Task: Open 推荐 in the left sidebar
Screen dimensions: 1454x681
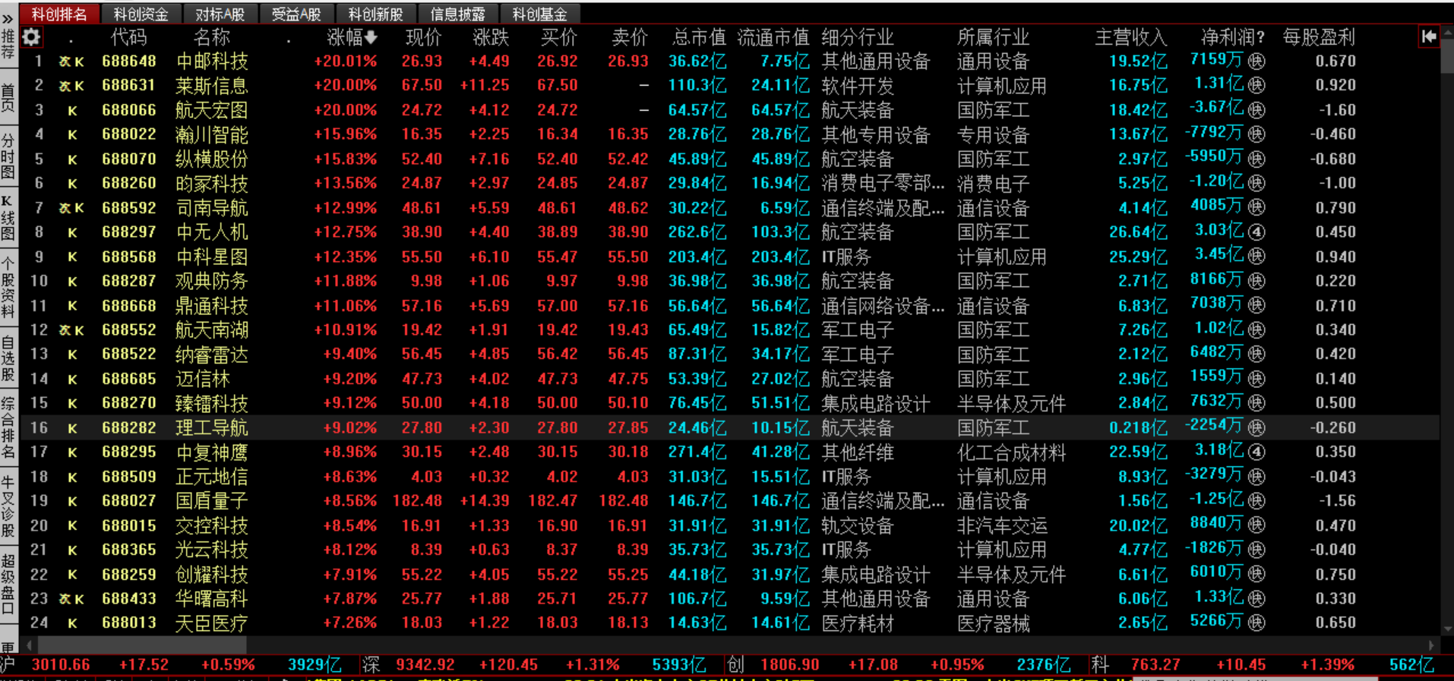Action: 8,46
